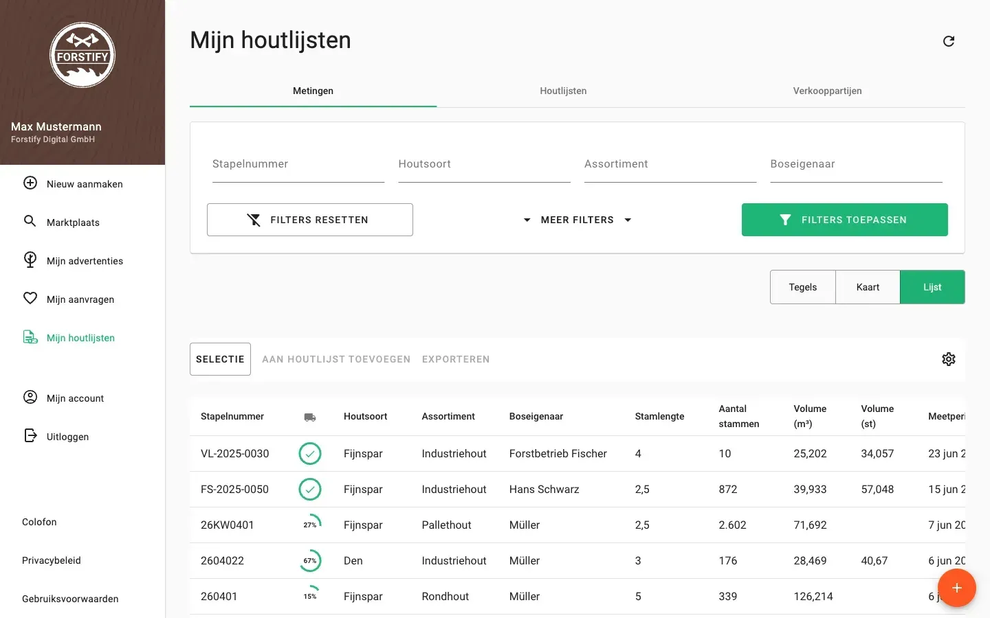The image size is (990, 618).
Task: Open Marktplaats in the sidebar
Action: tap(73, 222)
